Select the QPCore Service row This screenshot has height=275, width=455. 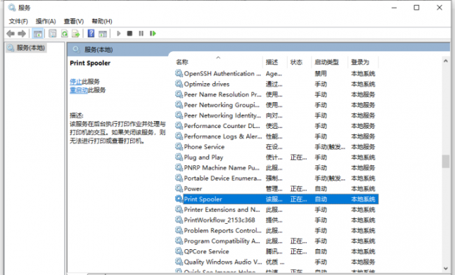tap(276, 251)
